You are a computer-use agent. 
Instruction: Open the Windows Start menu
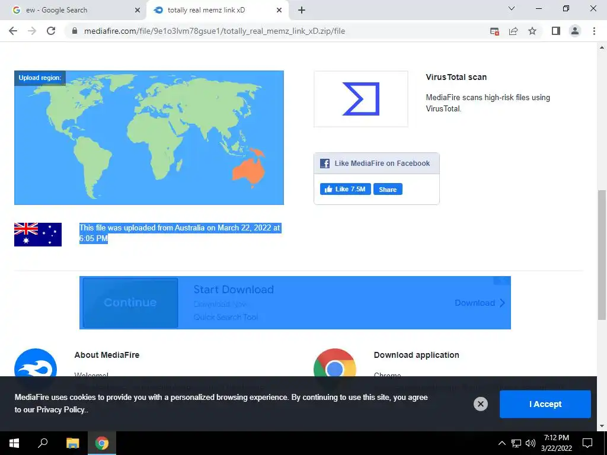tap(14, 443)
